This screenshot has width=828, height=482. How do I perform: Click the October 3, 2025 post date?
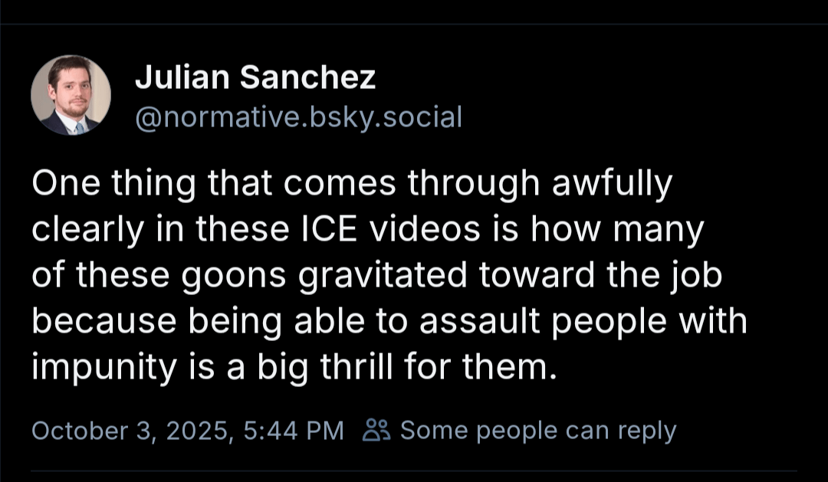[131, 431]
